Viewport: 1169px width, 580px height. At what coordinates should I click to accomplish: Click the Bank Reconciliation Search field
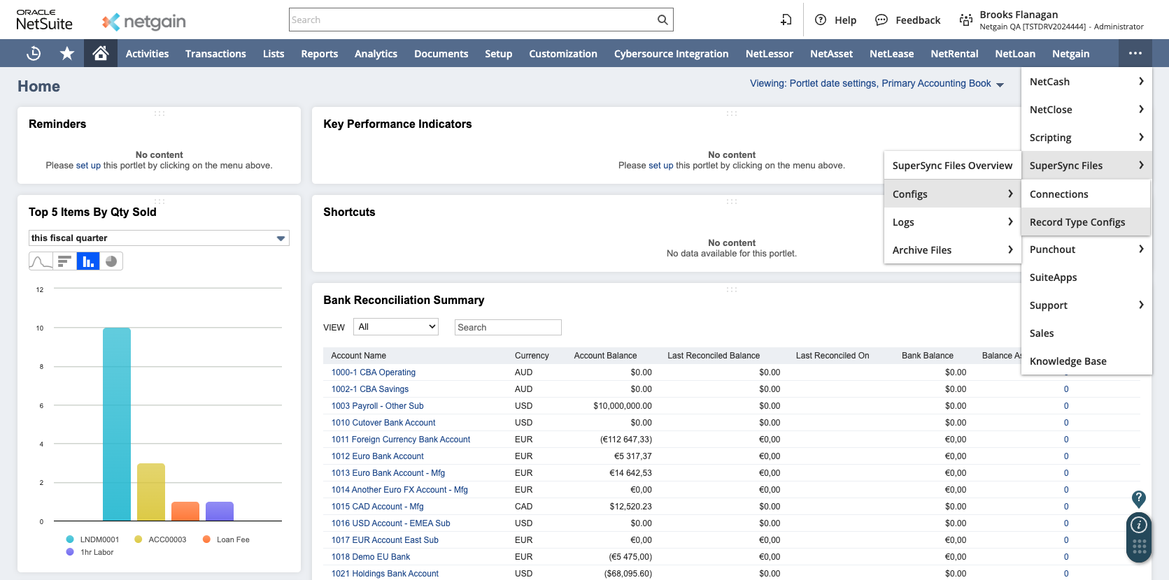508,328
